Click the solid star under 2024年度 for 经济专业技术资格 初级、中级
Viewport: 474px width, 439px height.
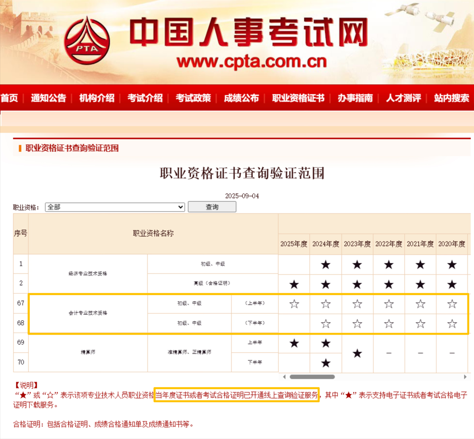point(325,264)
